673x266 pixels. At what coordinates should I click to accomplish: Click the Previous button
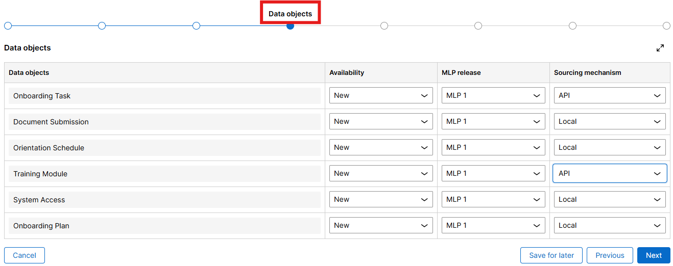[x=610, y=255]
